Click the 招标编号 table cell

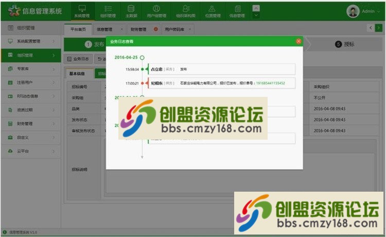[x=84, y=87]
